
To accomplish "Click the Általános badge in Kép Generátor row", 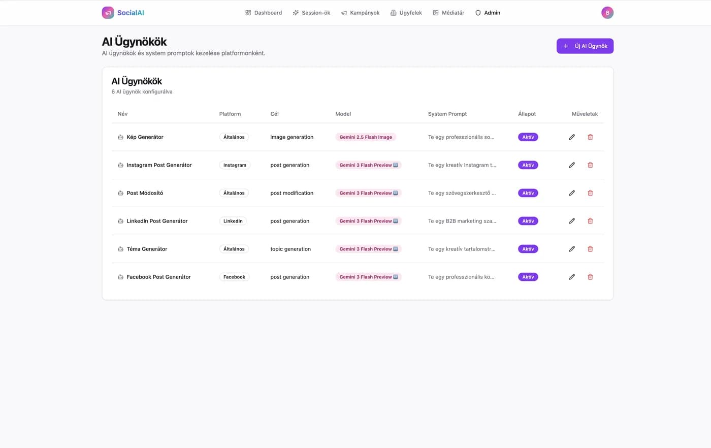I will coord(234,137).
